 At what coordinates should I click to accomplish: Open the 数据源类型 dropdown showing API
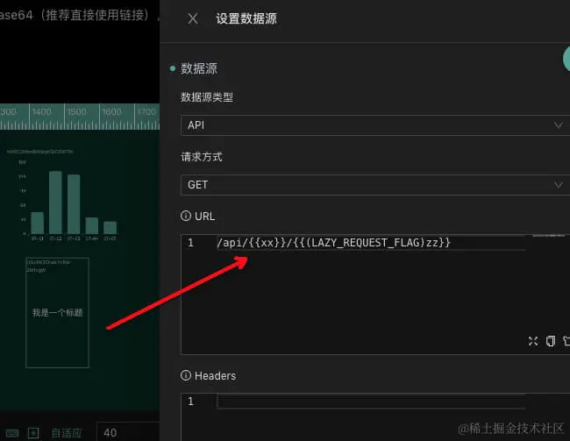[x=375, y=125]
